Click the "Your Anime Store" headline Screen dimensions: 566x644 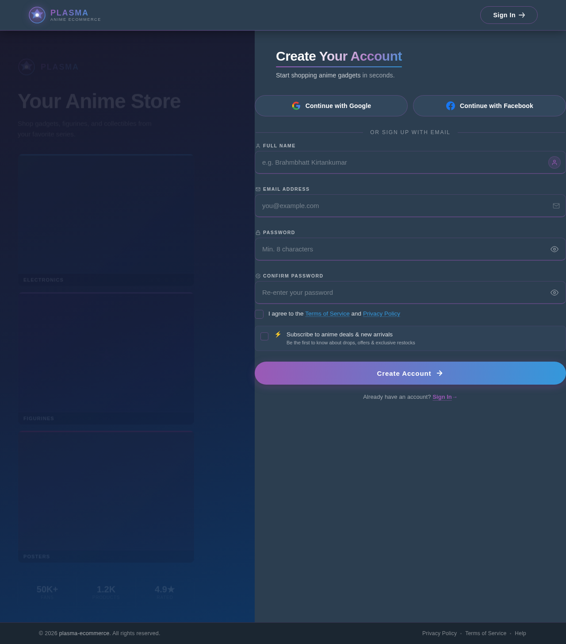tap(99, 101)
